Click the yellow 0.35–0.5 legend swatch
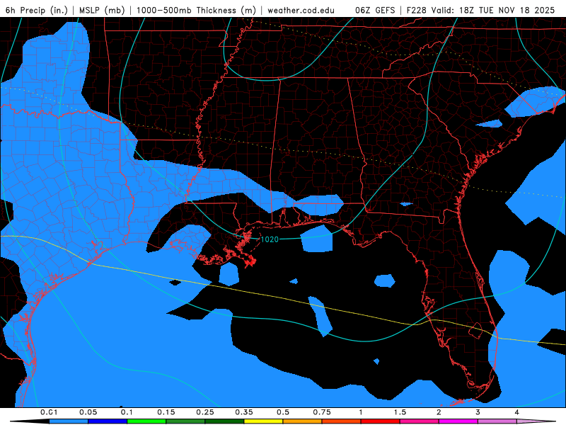 [263, 421]
